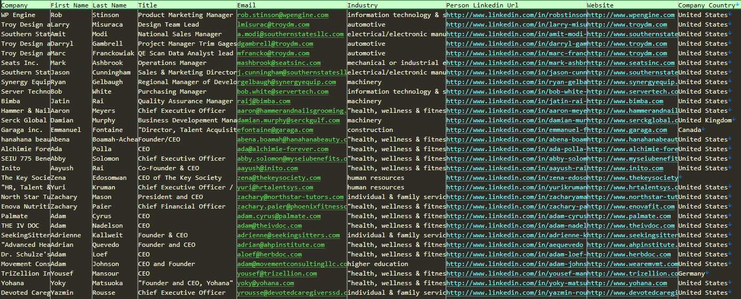Open email link rob.stinson@wpengine.com
741x299 pixels.
click(283, 15)
